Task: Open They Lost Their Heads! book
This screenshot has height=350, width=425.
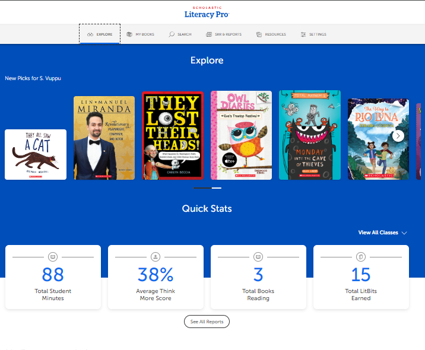Action: pos(173,135)
